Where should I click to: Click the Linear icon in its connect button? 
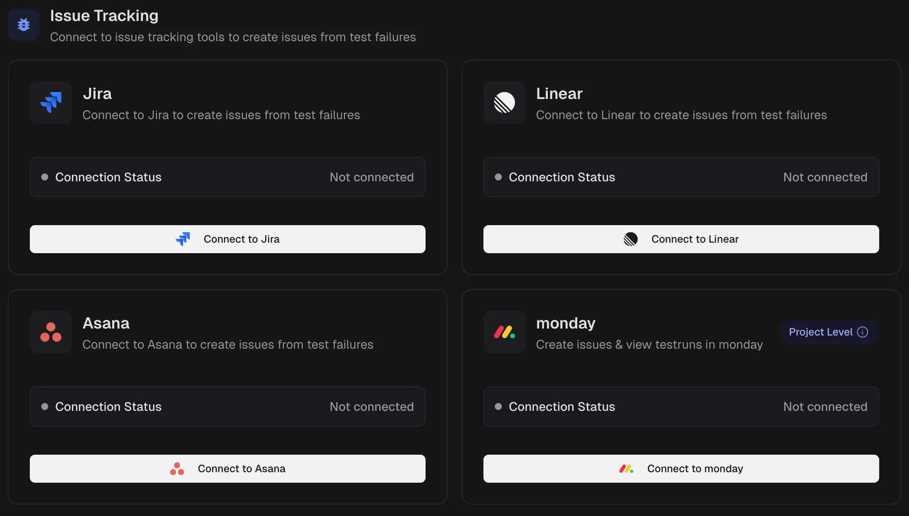pyautogui.click(x=631, y=239)
